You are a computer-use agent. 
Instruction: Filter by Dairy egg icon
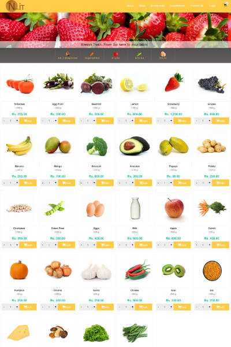(x=163, y=54)
